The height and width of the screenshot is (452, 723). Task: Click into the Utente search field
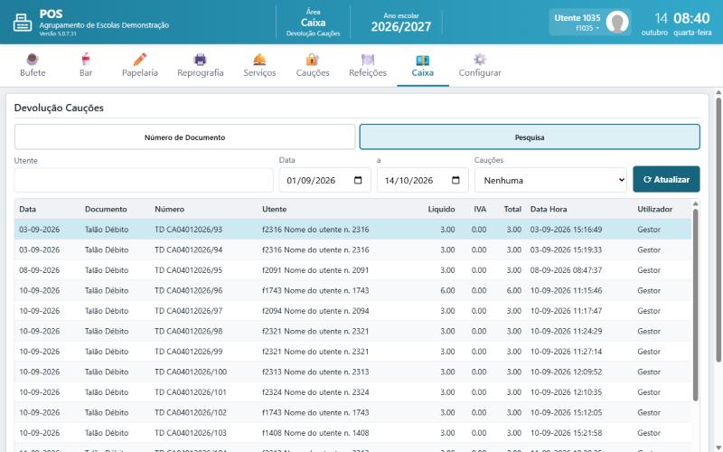pyautogui.click(x=144, y=180)
